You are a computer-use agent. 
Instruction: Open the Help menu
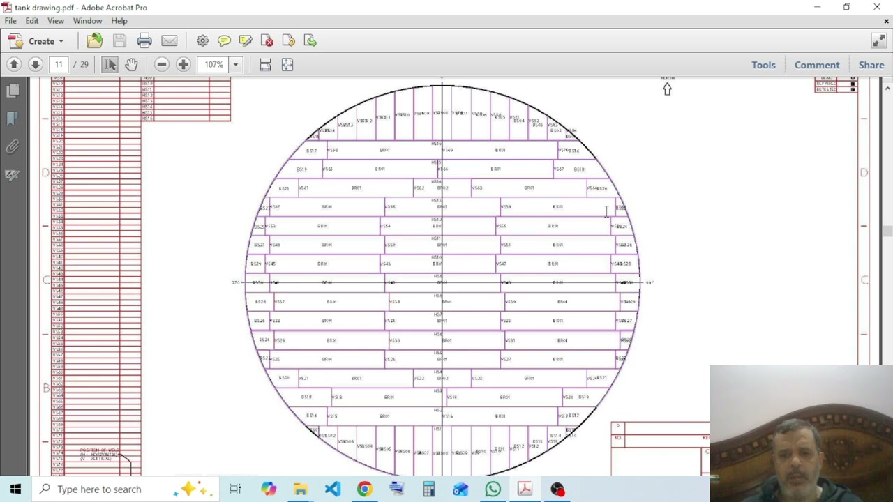click(x=119, y=21)
